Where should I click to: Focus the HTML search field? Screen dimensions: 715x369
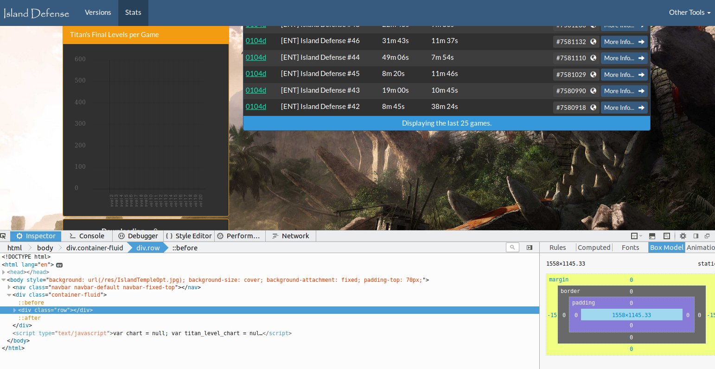click(512, 248)
